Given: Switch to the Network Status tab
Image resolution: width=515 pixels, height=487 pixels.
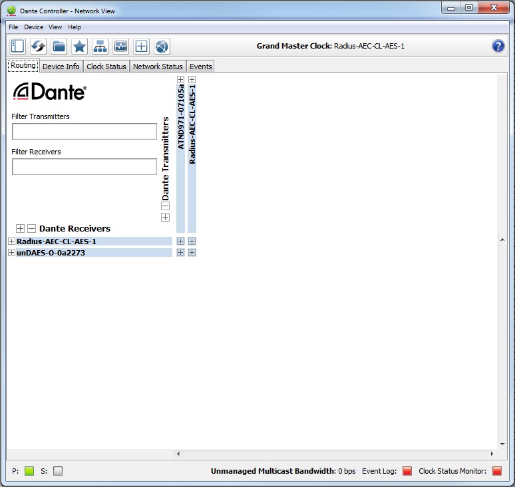Looking at the screenshot, I should (158, 67).
